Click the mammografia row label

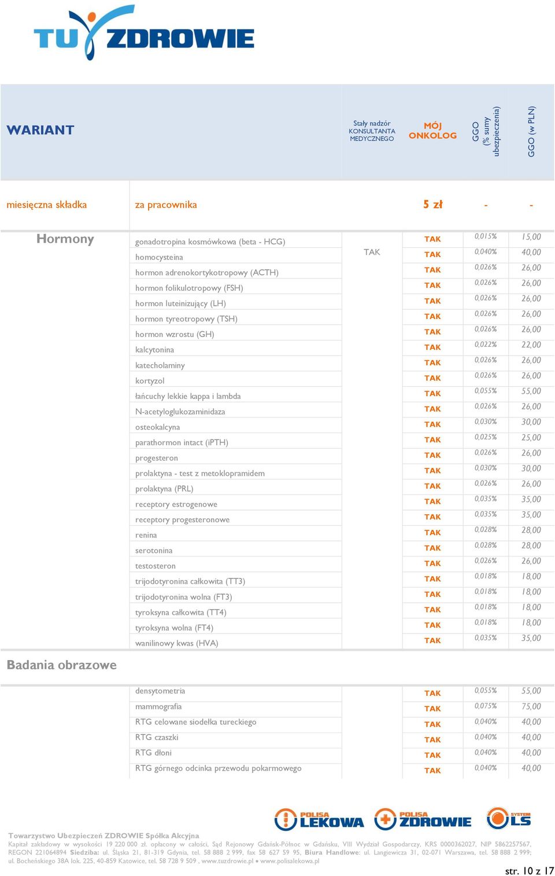tap(158, 706)
